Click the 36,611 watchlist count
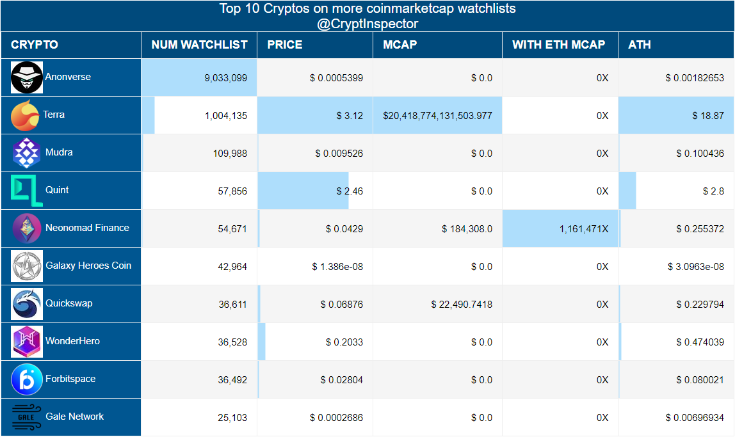Viewport: 735px width, 437px height. click(232, 305)
